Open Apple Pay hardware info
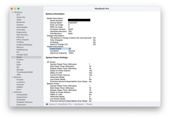The height and width of the screenshot is (119, 170). [21, 17]
